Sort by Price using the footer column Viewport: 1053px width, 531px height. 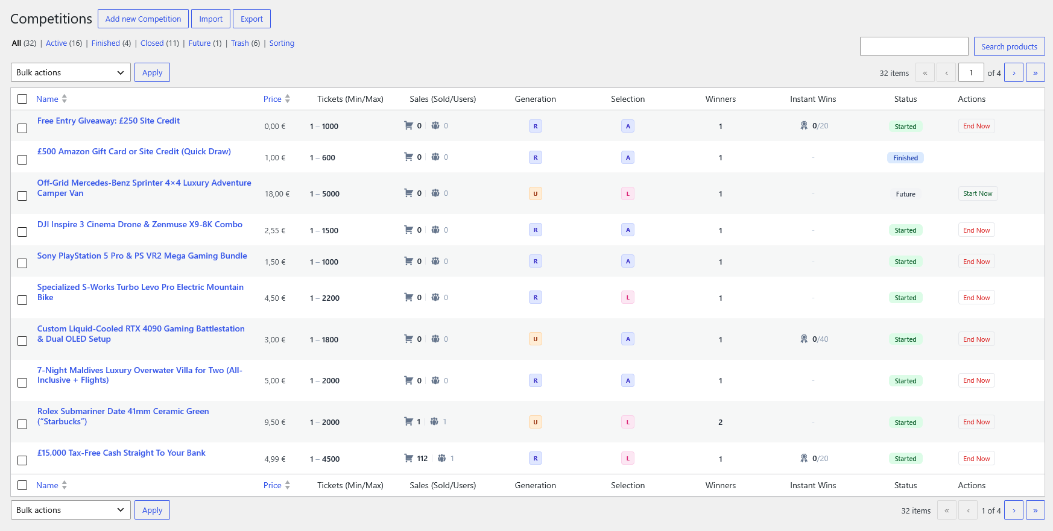[x=277, y=485]
